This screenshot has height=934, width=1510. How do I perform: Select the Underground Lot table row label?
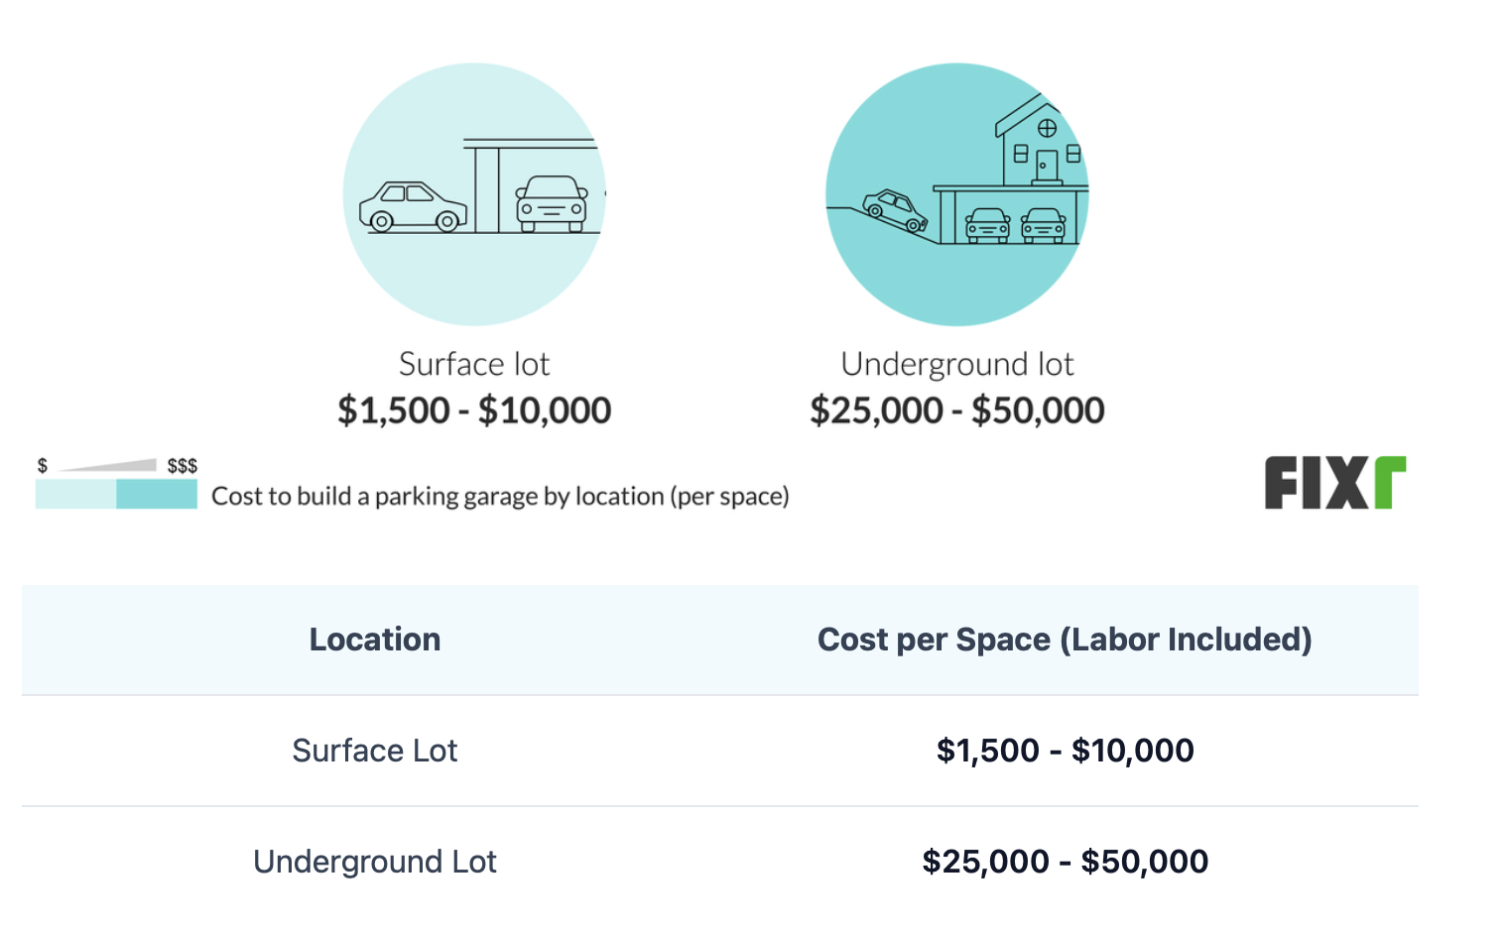click(375, 862)
